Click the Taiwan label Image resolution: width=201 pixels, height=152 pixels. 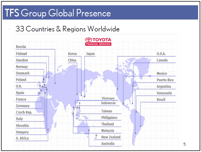tap(107, 111)
